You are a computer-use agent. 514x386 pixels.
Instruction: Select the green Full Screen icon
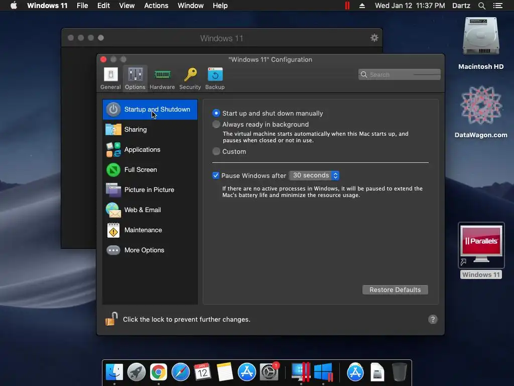click(x=113, y=170)
